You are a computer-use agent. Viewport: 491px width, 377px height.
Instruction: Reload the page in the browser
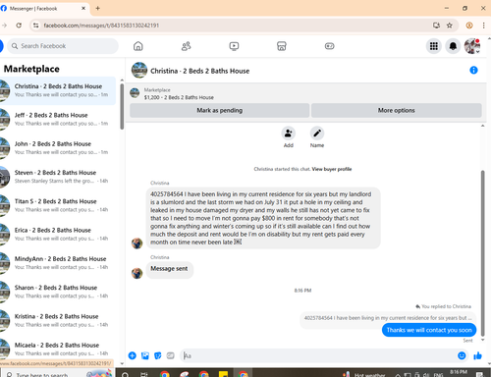19,26
